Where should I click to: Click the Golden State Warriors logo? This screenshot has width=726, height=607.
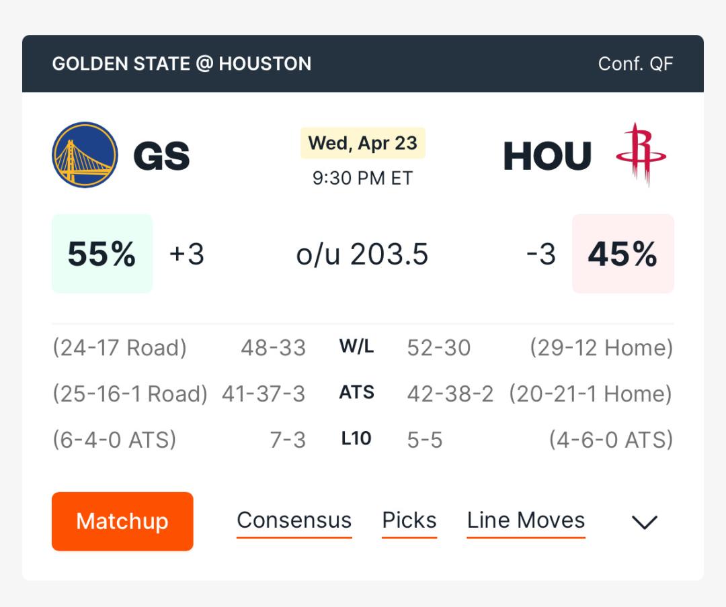pyautogui.click(x=85, y=155)
